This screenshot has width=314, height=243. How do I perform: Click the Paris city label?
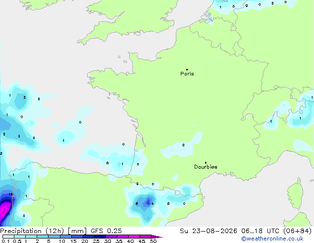point(187,74)
